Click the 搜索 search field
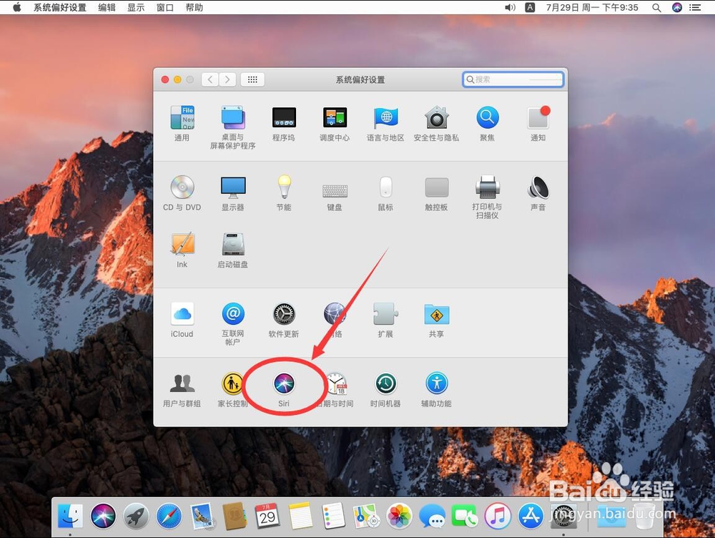715x538 pixels. coord(513,79)
